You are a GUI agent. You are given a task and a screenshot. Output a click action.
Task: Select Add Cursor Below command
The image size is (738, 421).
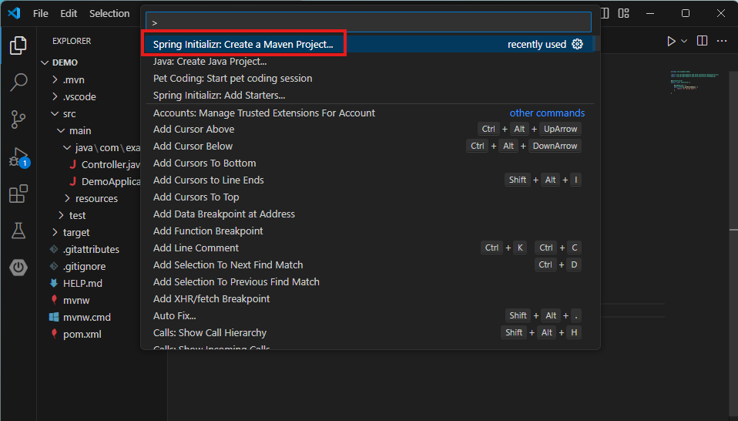click(370, 146)
